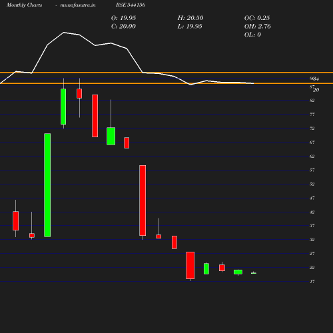Click the price axis label '82'
The image size is (333, 333).
(x=312, y=101)
